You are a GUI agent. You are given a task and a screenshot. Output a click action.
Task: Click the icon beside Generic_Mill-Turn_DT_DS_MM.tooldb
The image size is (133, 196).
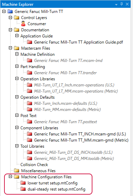click(30, 158)
